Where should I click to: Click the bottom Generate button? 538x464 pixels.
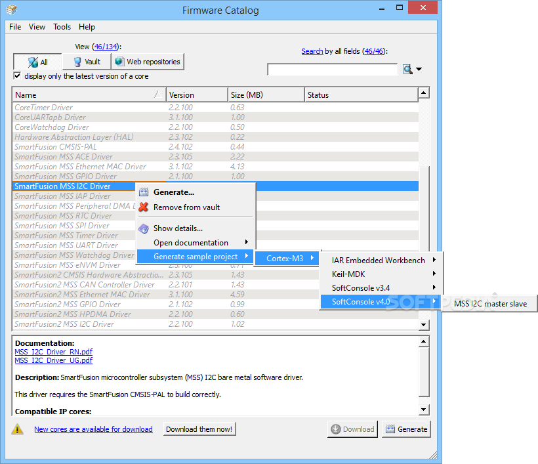406,429
